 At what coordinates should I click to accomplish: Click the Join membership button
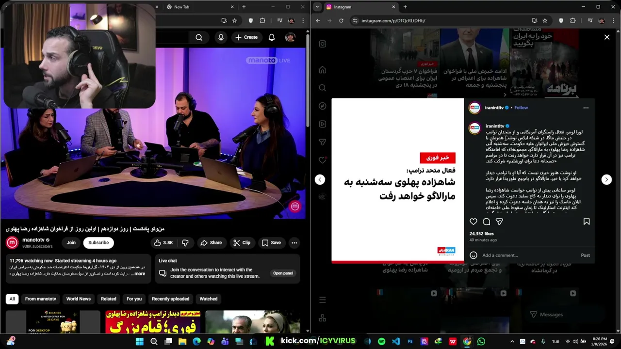tap(71, 243)
